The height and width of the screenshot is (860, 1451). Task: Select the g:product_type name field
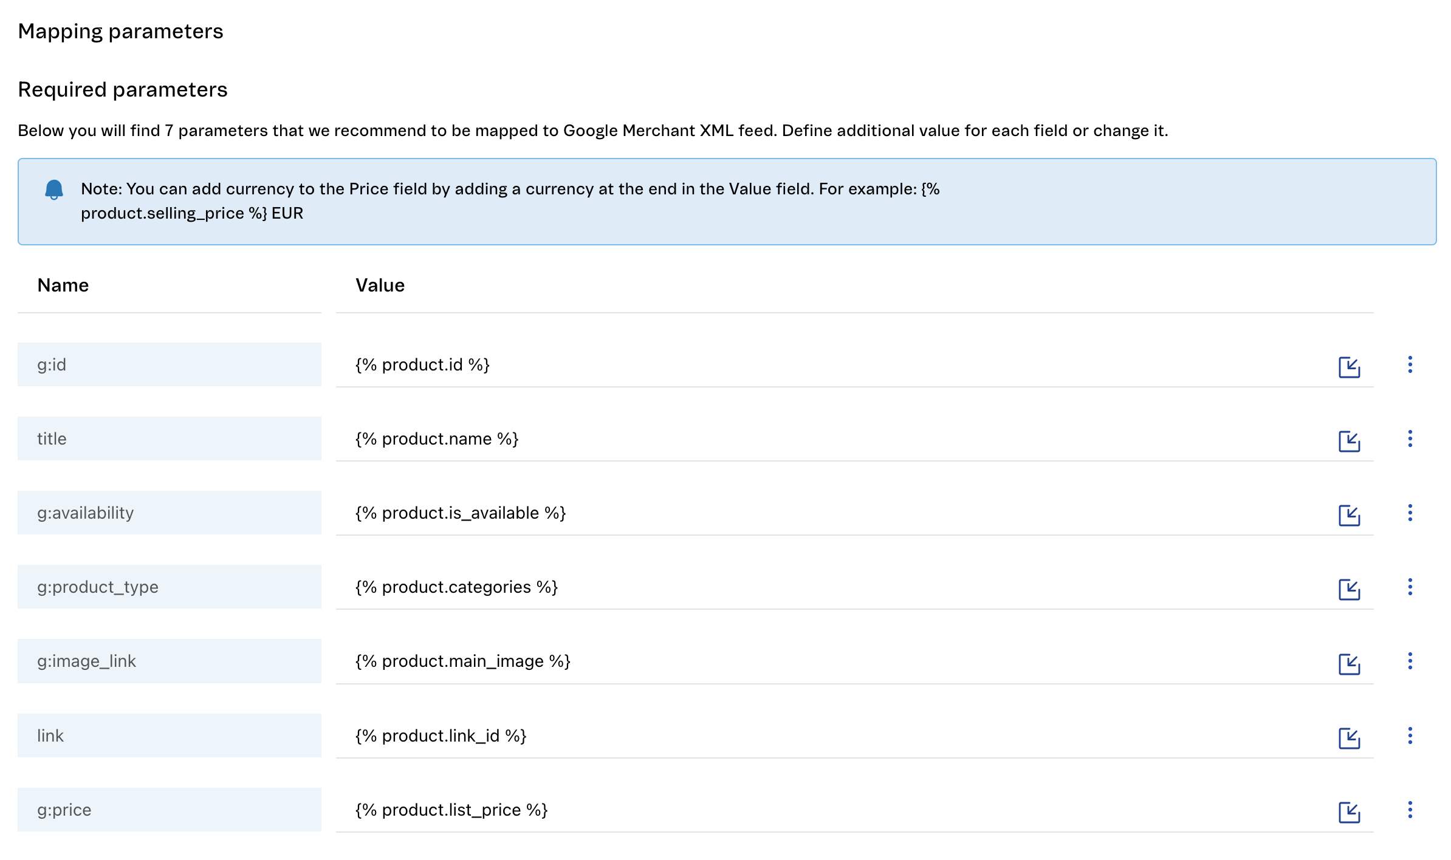pos(170,587)
